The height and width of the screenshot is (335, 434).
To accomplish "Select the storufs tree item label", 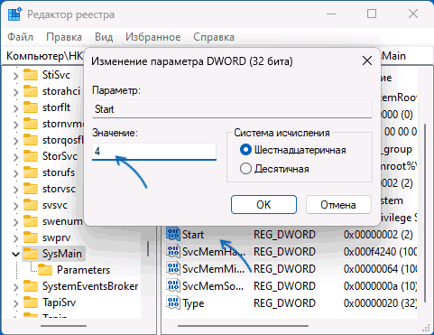I will click(x=59, y=172).
